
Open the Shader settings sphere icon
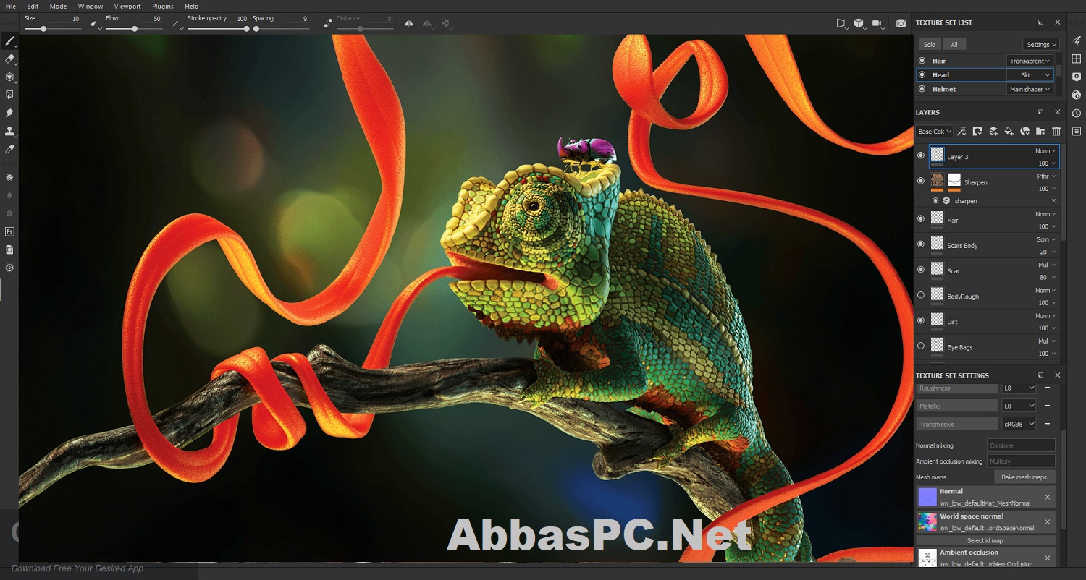coord(1077,95)
